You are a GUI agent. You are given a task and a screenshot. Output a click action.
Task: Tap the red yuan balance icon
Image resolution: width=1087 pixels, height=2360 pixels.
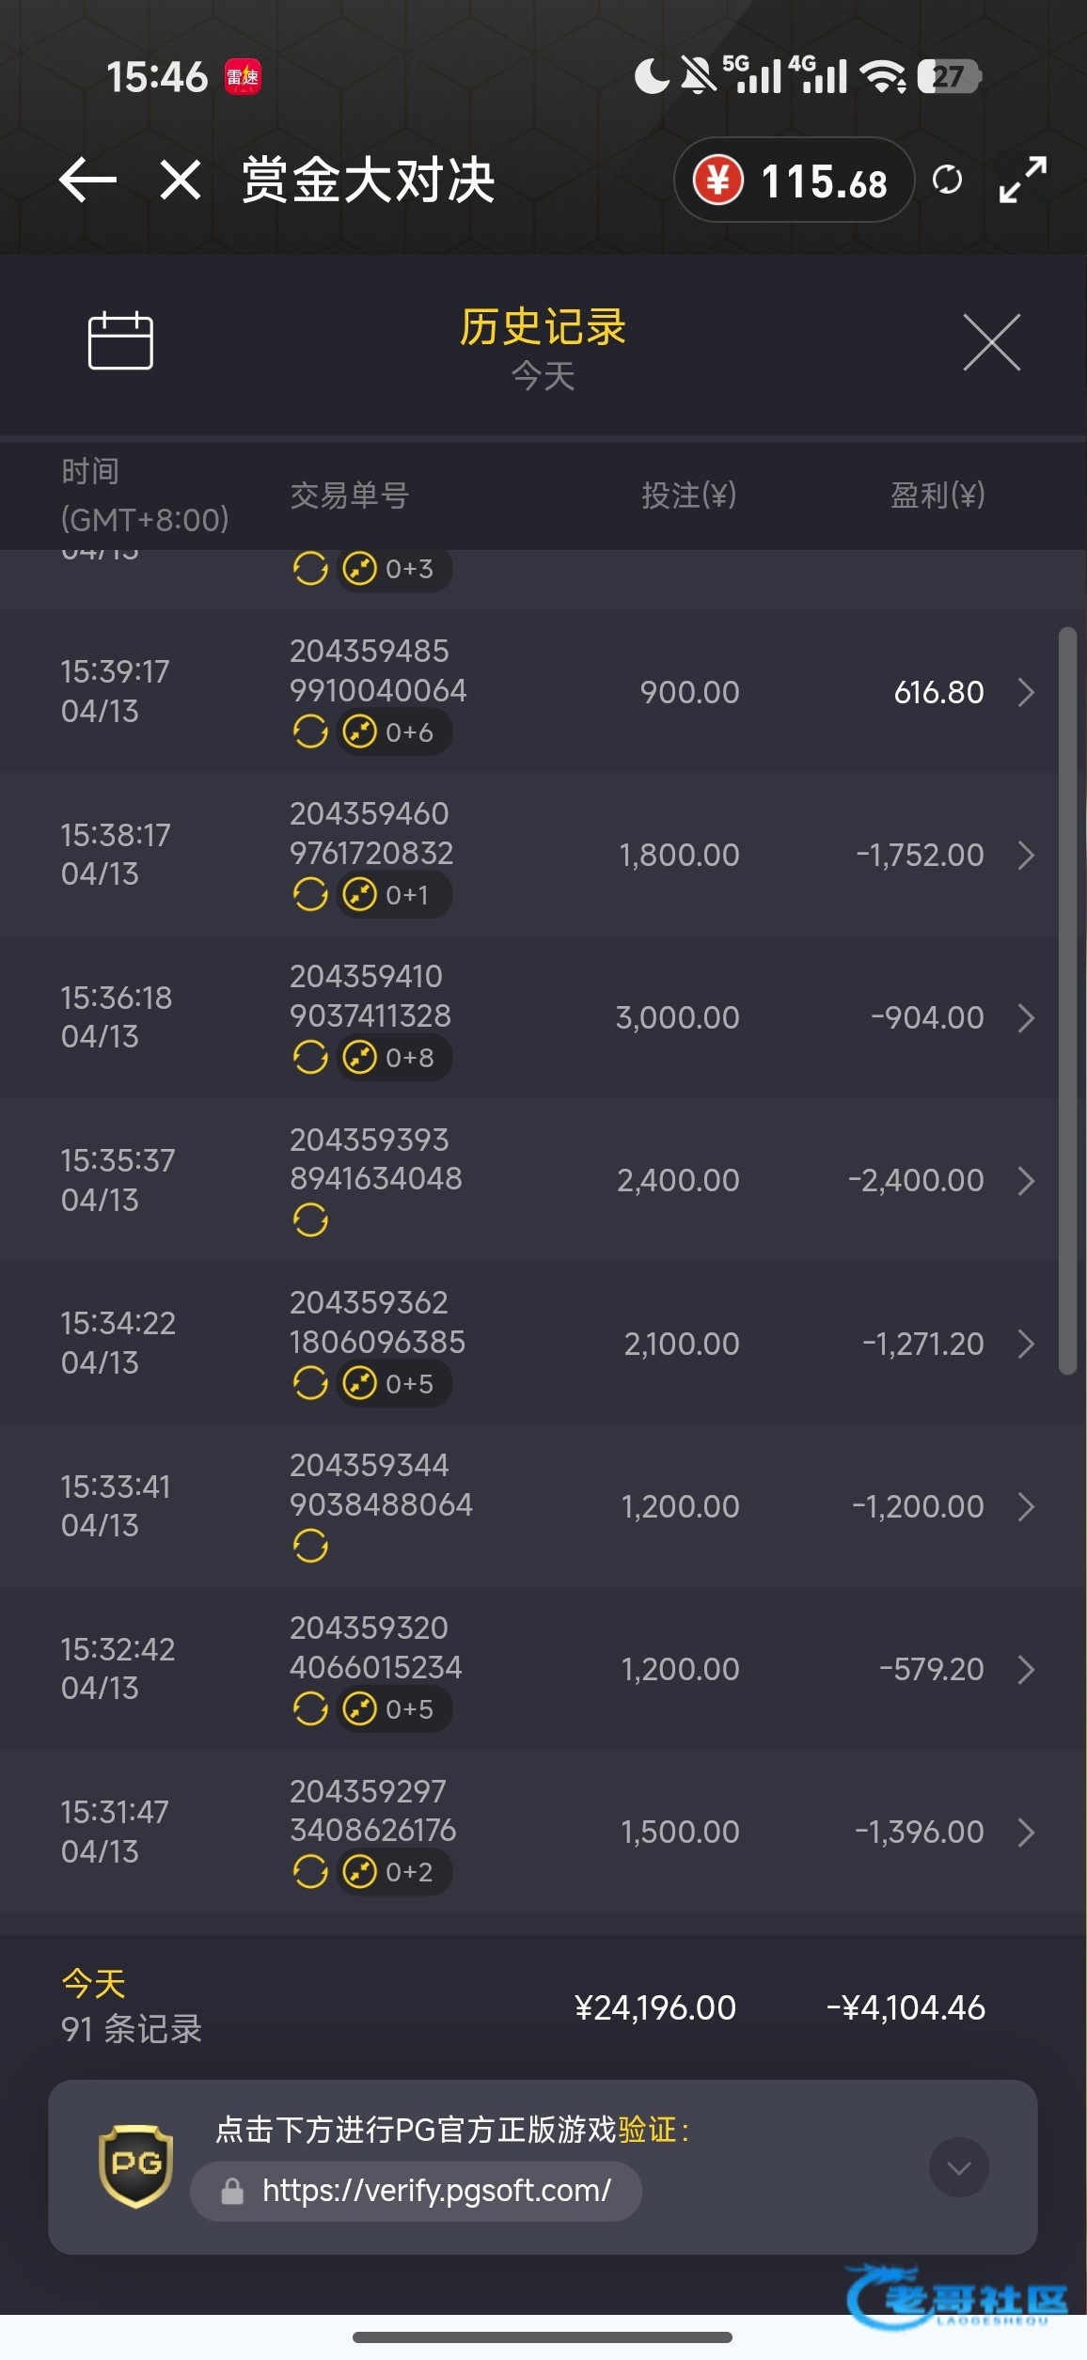point(718,180)
